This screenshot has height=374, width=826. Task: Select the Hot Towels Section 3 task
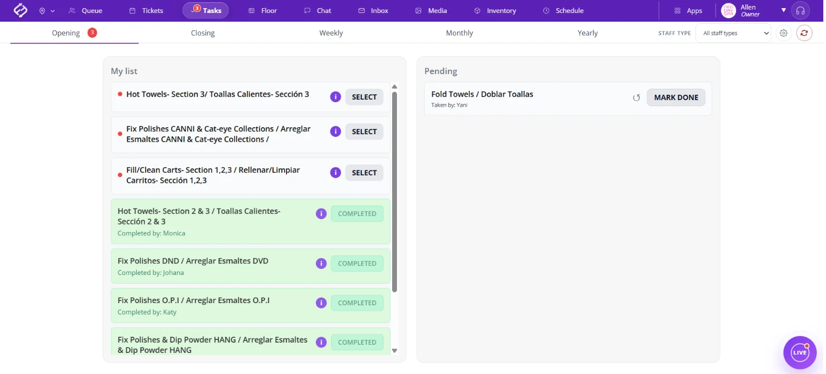click(364, 97)
